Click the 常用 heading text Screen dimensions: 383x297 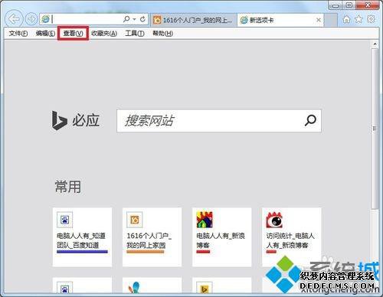click(x=68, y=187)
